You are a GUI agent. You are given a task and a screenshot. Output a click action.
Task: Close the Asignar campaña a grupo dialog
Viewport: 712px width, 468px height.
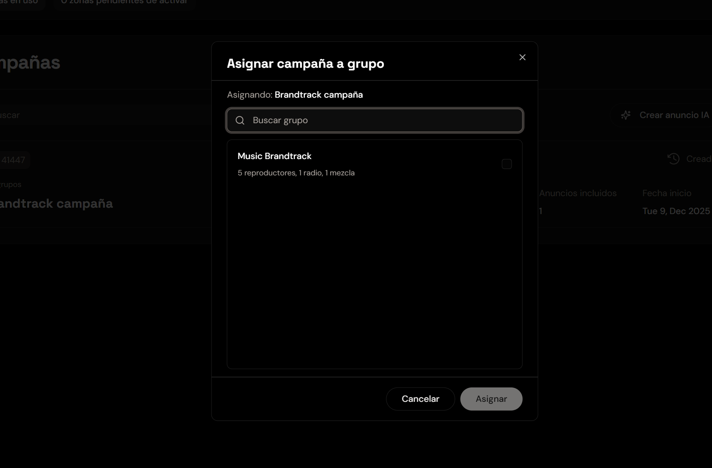click(522, 57)
